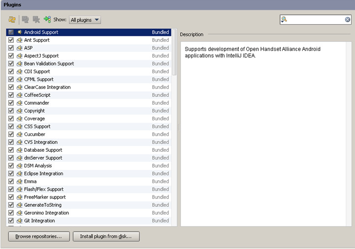Viewport: 355px width, 249px height.
Task: Click the reload plugin list icon
Action: 12,20
